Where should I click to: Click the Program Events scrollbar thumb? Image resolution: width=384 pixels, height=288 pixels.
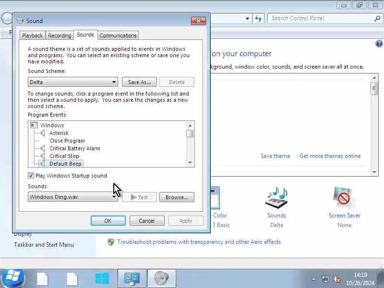(190, 134)
